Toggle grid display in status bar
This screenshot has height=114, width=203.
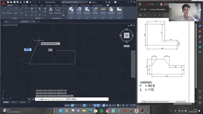point(72,105)
